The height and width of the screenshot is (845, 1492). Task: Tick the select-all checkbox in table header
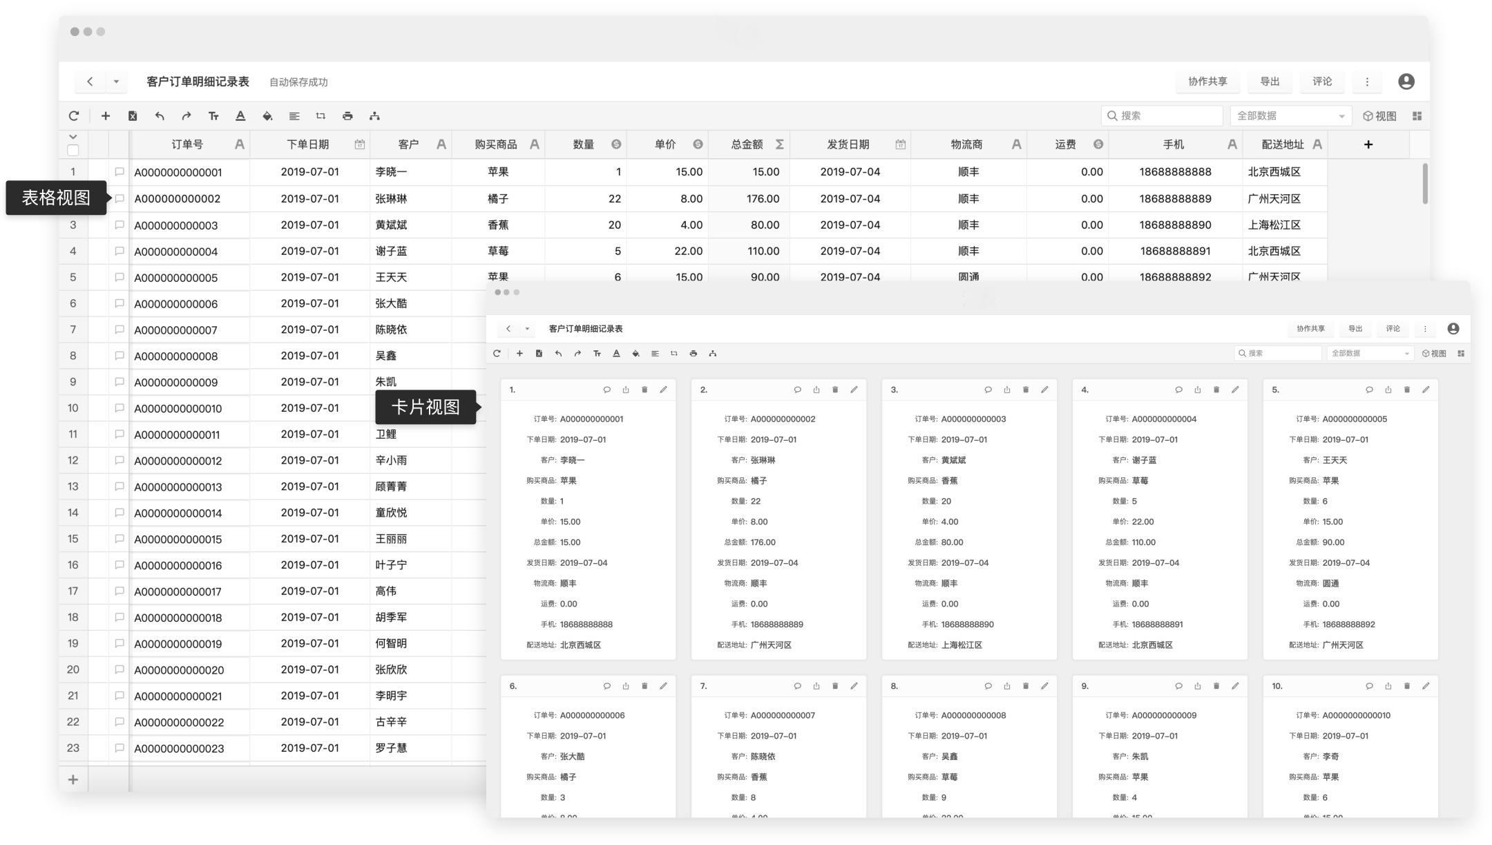point(73,150)
